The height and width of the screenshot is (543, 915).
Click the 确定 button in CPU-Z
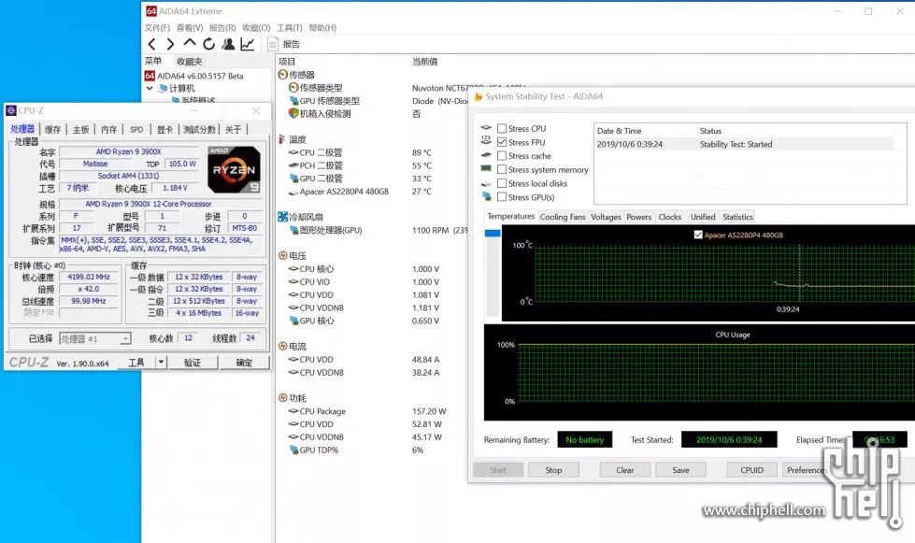244,363
